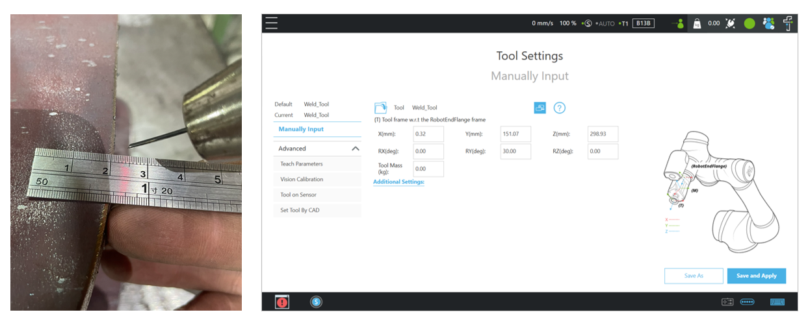Click the Tool Mass input field

(x=428, y=169)
